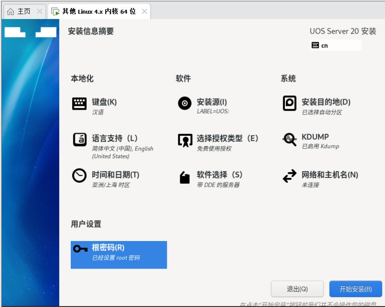The width and height of the screenshot is (385, 307).
Task: Click the 已启用 Kdump status text
Action: pyautogui.click(x=320, y=146)
